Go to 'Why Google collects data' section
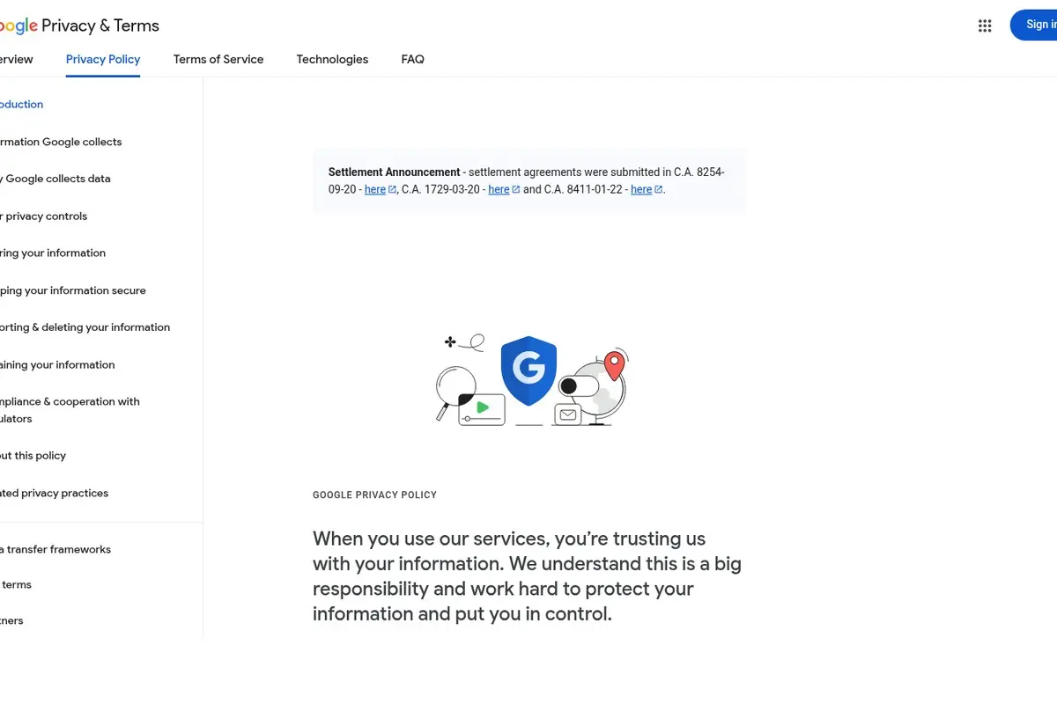 [x=55, y=179]
